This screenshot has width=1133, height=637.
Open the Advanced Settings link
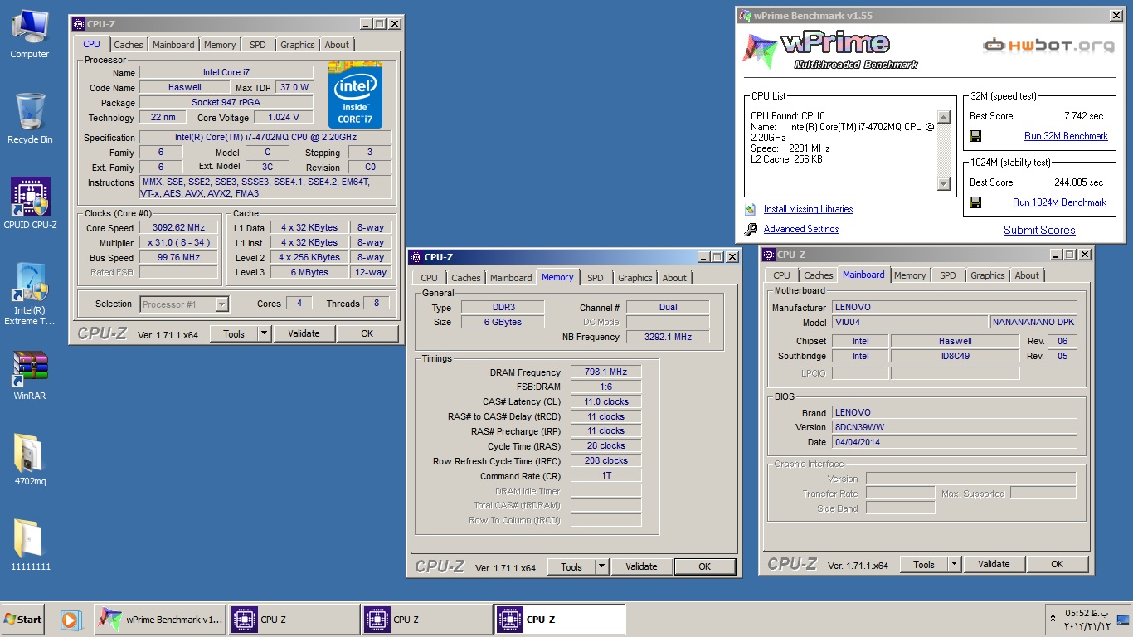tap(801, 230)
